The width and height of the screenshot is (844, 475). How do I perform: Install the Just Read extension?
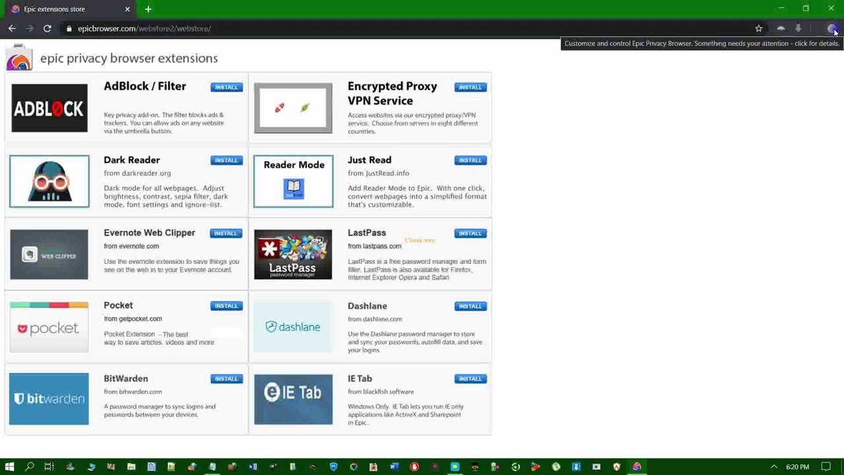470,160
